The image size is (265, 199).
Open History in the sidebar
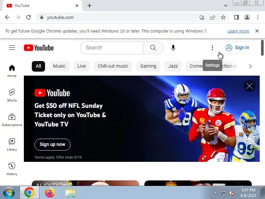click(12, 169)
